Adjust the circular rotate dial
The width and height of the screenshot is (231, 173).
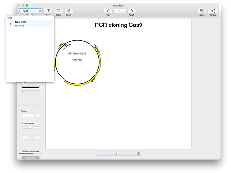click(38, 116)
